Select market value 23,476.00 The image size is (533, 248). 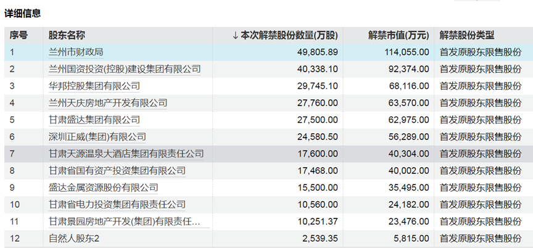coord(408,221)
